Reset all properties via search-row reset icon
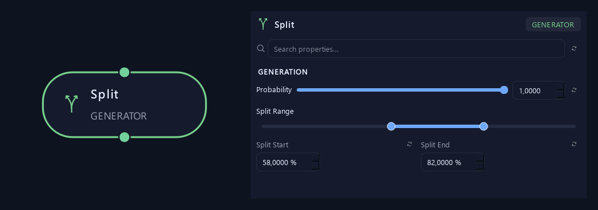 pyautogui.click(x=574, y=48)
